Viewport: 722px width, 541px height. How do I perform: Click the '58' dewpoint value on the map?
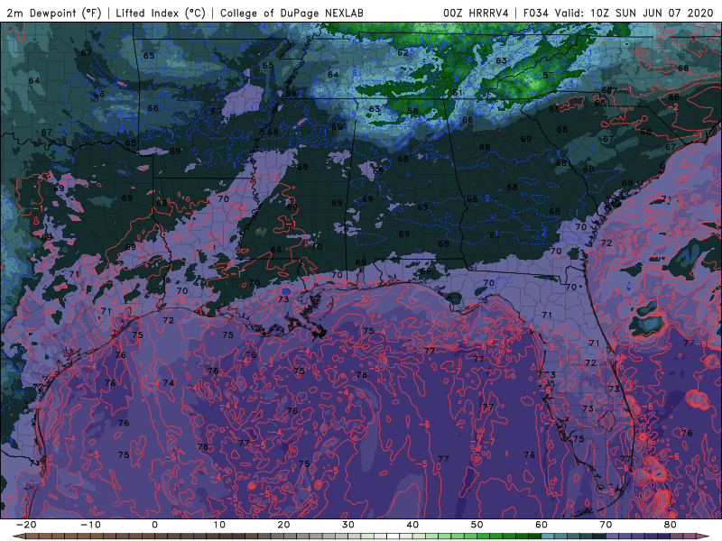coord(412,111)
